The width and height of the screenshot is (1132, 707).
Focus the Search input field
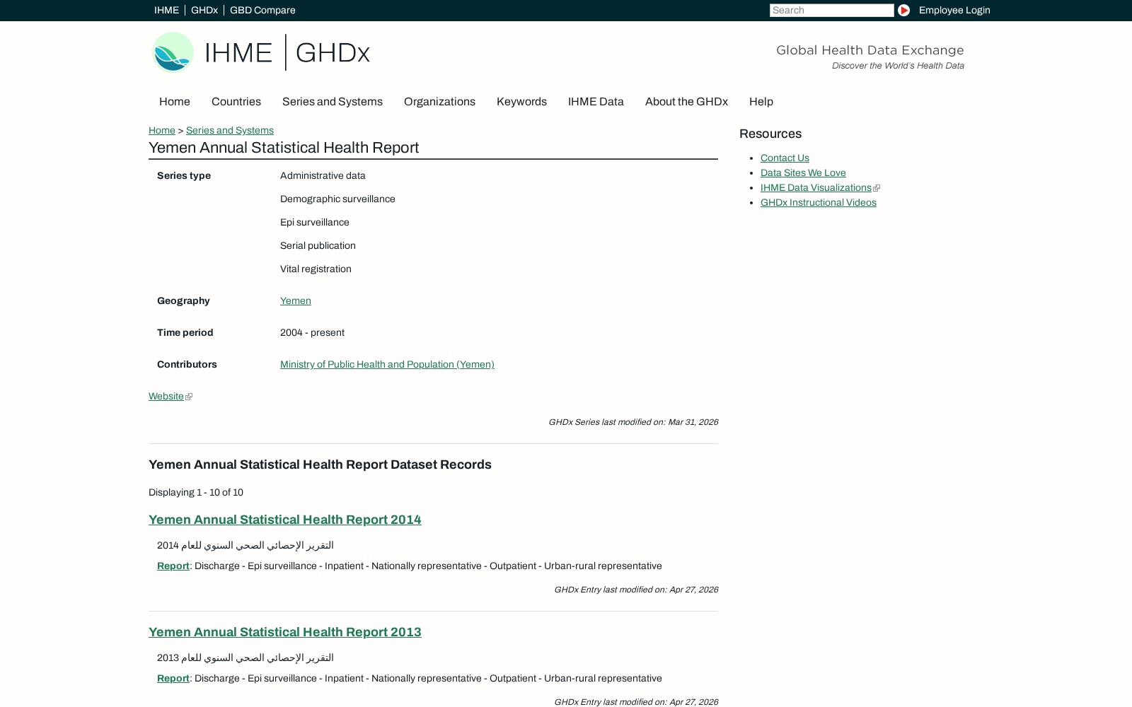click(831, 10)
